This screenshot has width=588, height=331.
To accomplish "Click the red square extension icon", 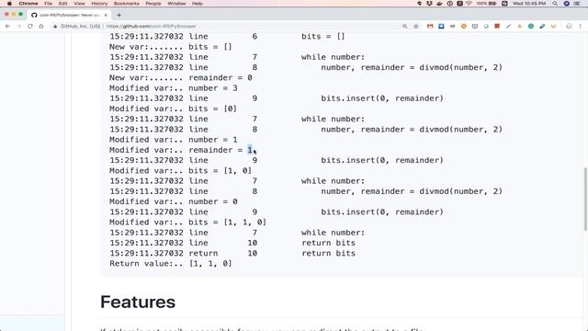I will pyautogui.click(x=497, y=27).
